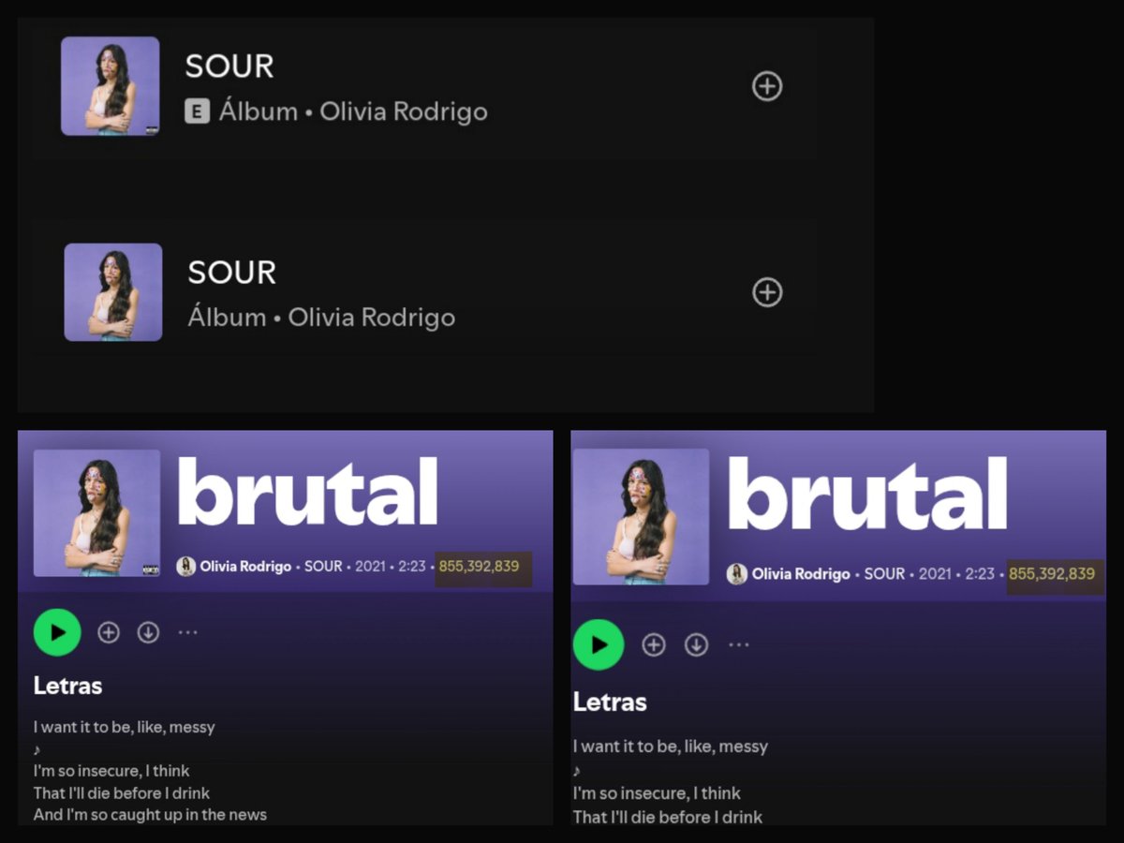
Task: Add the non-explicit SOUR album to library
Action: (x=767, y=292)
